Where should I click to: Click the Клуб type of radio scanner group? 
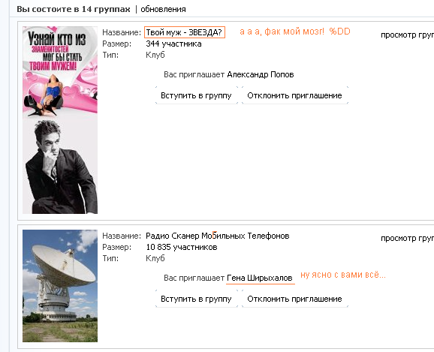click(x=155, y=258)
